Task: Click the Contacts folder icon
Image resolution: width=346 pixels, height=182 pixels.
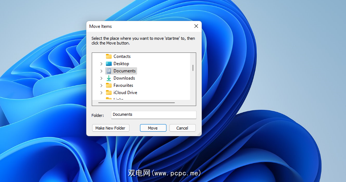Action: [x=108, y=56]
